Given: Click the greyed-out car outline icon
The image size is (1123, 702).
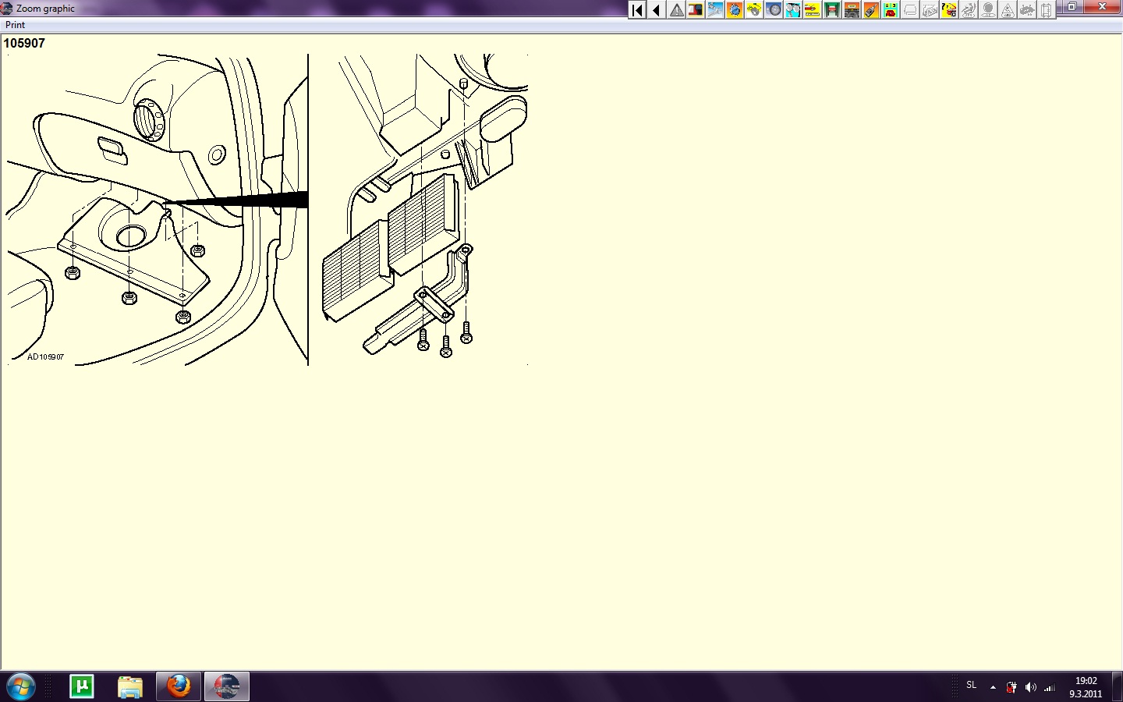Looking at the screenshot, I should point(910,9).
